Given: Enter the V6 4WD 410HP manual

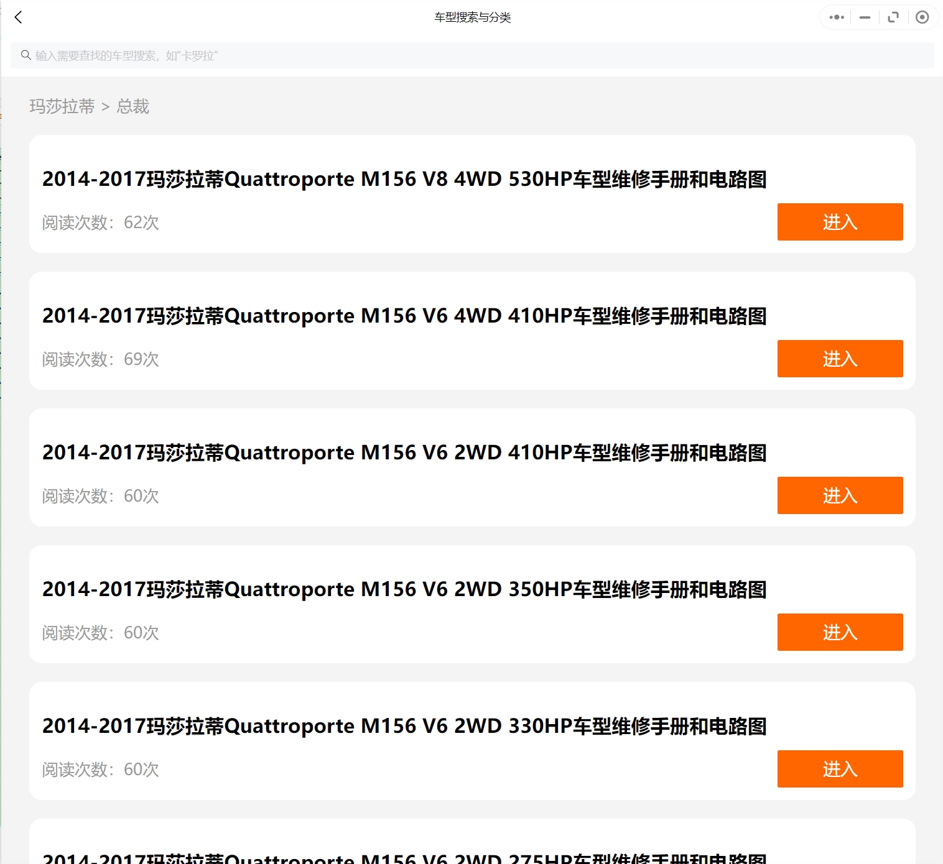Looking at the screenshot, I should pyautogui.click(x=840, y=359).
